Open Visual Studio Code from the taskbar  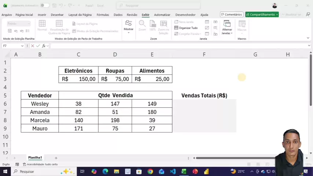click(173, 171)
